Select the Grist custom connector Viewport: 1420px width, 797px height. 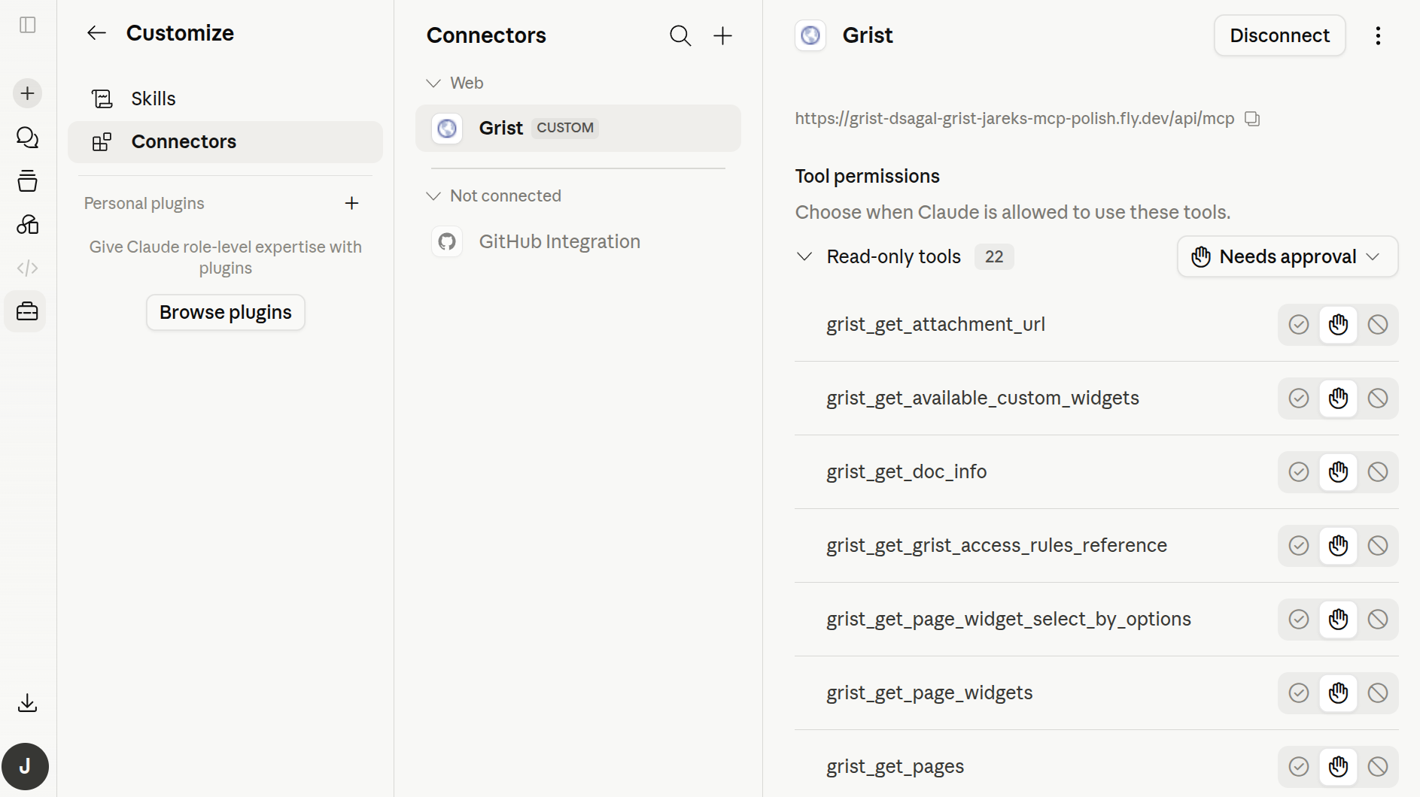tap(578, 128)
